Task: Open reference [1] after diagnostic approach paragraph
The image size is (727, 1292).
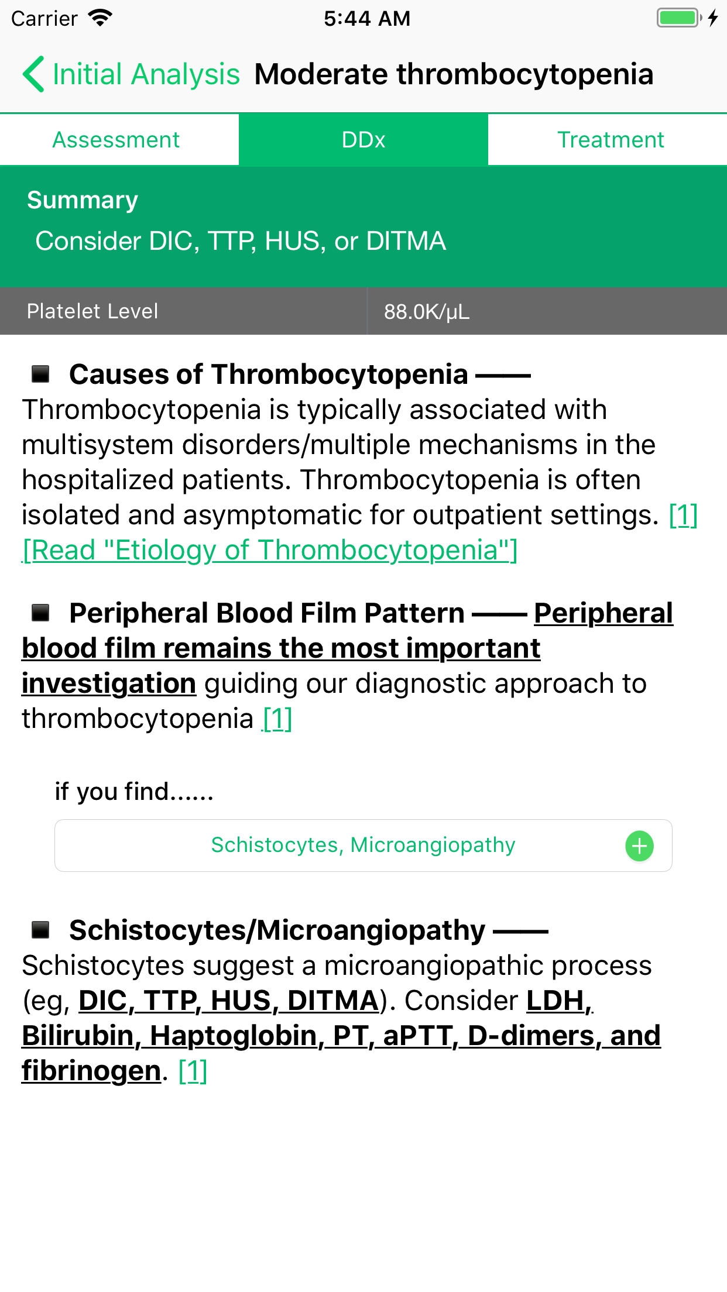Action: 277,719
